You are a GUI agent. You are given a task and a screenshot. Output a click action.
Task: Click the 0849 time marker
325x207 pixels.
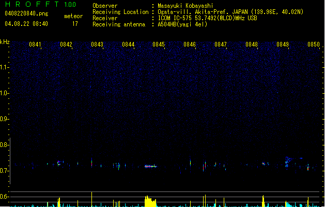(x=283, y=45)
